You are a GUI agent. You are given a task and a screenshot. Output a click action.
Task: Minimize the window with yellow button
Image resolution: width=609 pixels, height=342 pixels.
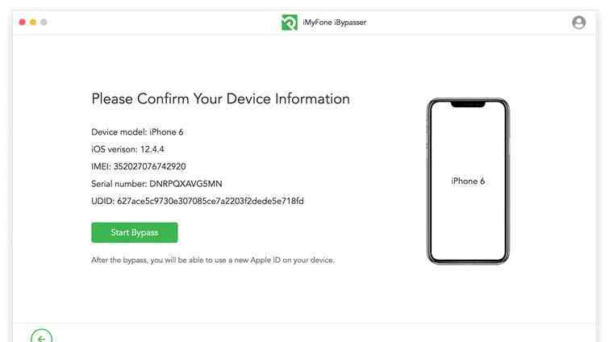coord(33,22)
